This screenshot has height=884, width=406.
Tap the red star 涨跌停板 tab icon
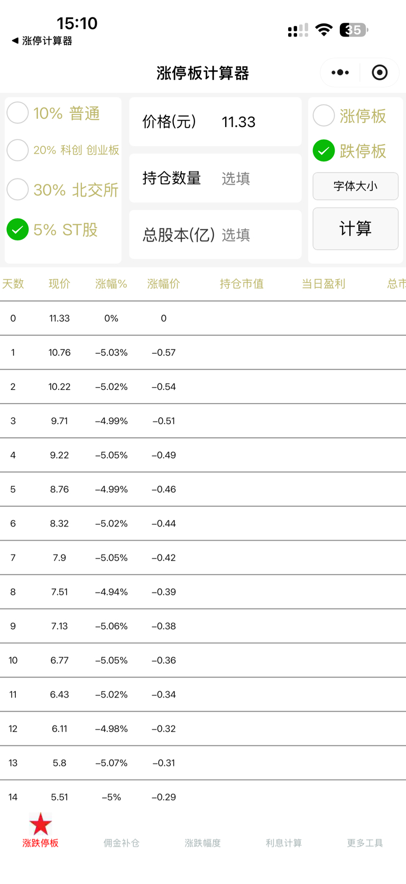point(41,825)
